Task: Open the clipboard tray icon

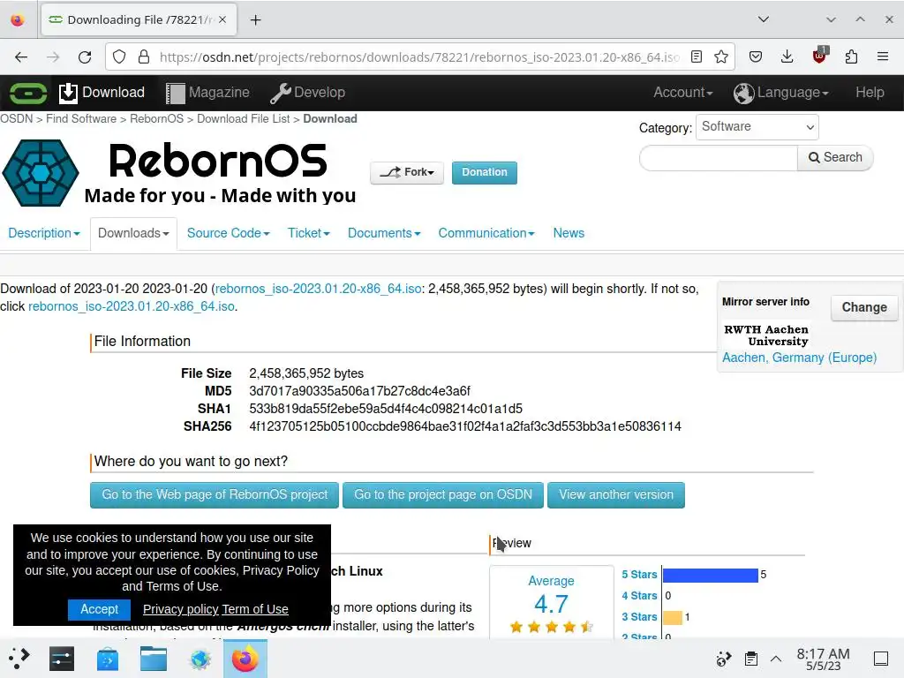Action: (750, 659)
